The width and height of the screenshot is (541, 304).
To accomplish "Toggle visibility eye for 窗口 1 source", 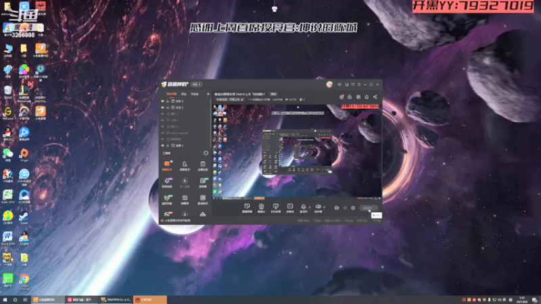I will [162, 113].
